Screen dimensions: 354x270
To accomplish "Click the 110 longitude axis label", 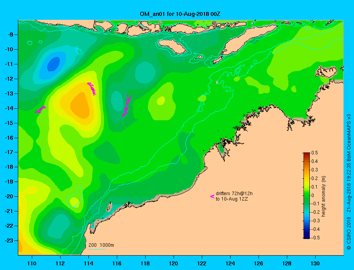I will pyautogui.click(x=32, y=263).
